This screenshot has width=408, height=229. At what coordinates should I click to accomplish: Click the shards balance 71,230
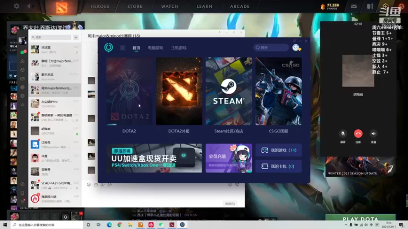pyautogui.click(x=330, y=7)
